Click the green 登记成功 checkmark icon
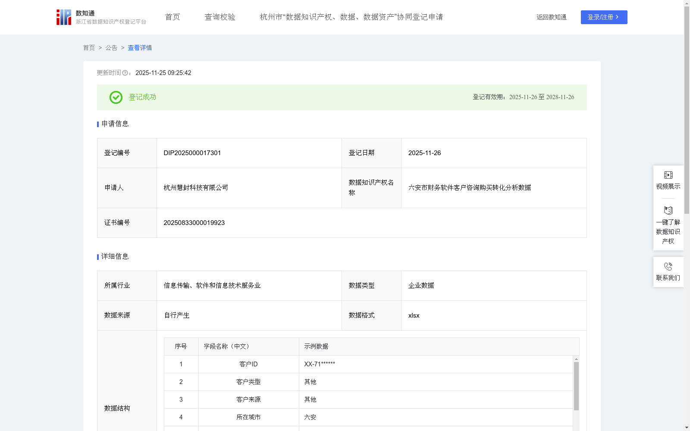This screenshot has width=690, height=431. click(x=116, y=97)
